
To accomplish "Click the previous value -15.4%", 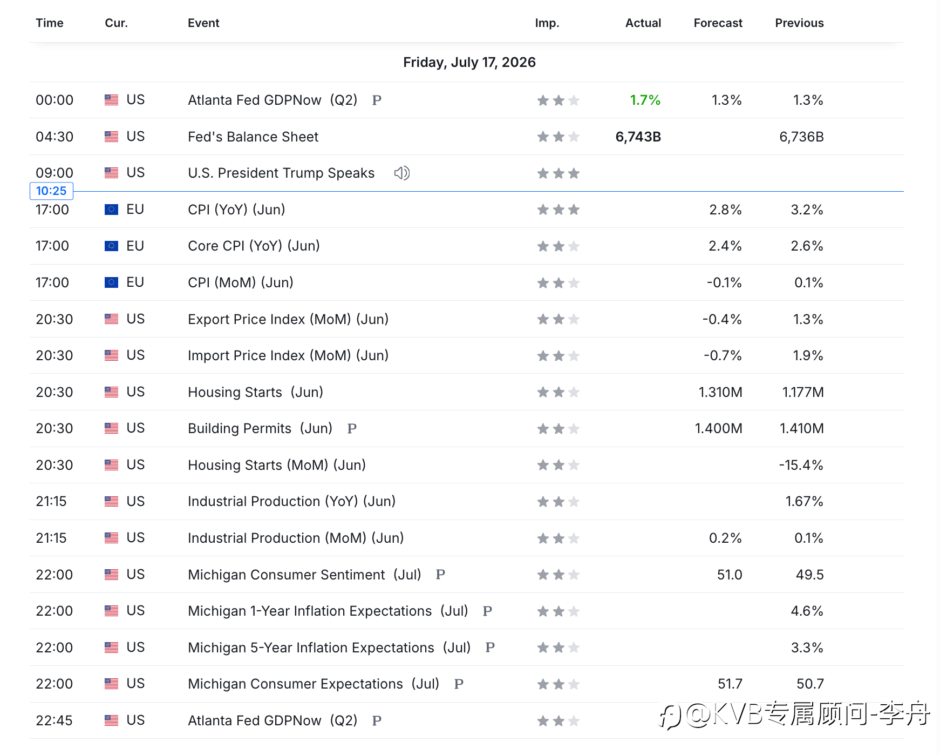I will tap(801, 465).
